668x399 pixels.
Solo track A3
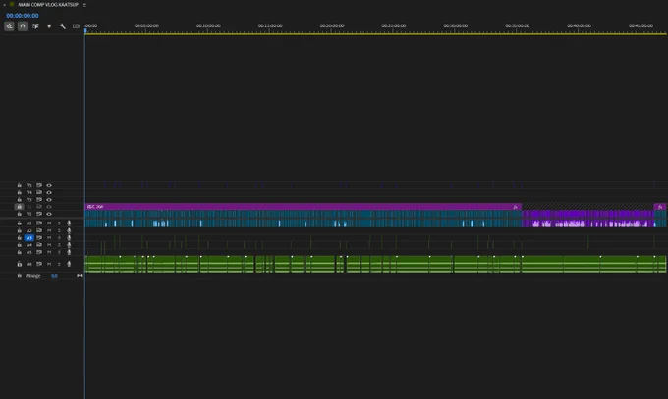pos(59,238)
